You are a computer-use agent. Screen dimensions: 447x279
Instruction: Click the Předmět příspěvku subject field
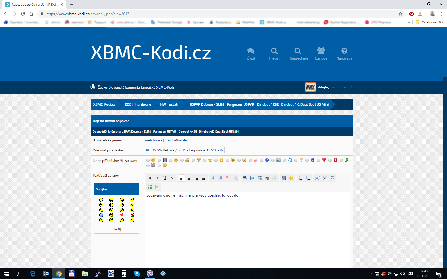[x=185, y=150]
